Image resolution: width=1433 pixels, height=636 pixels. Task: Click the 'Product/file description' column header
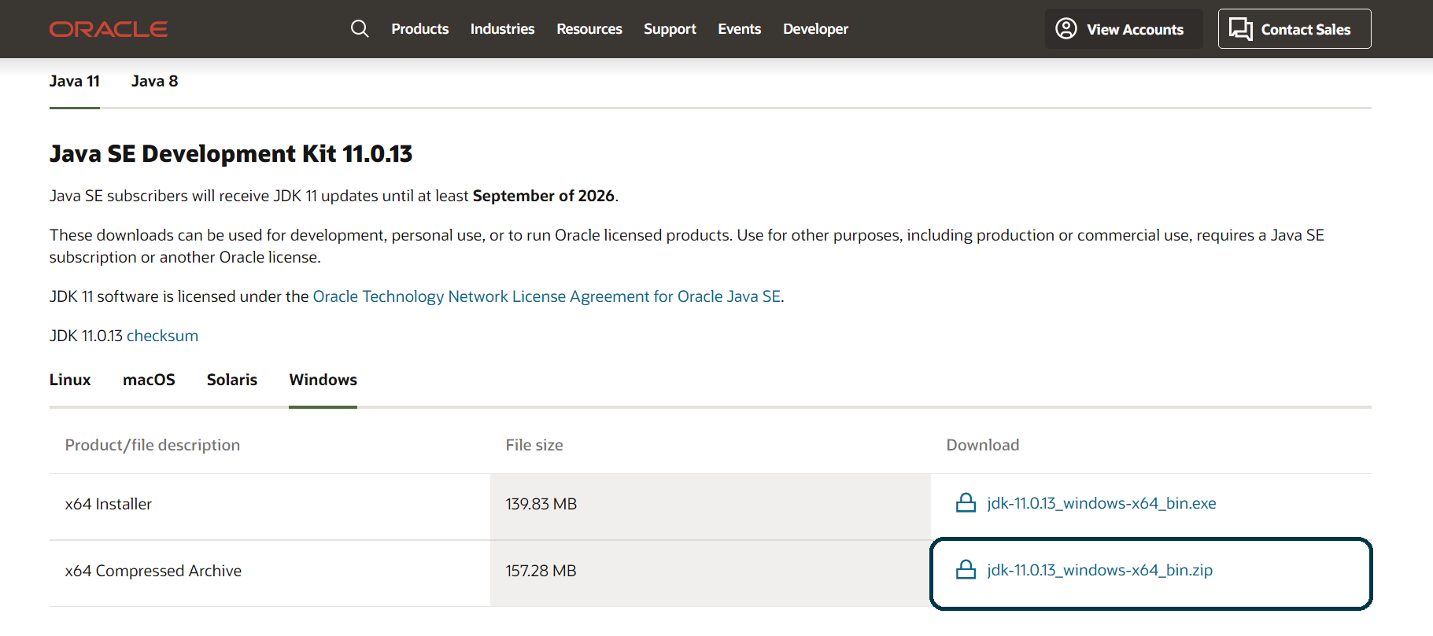tap(153, 445)
